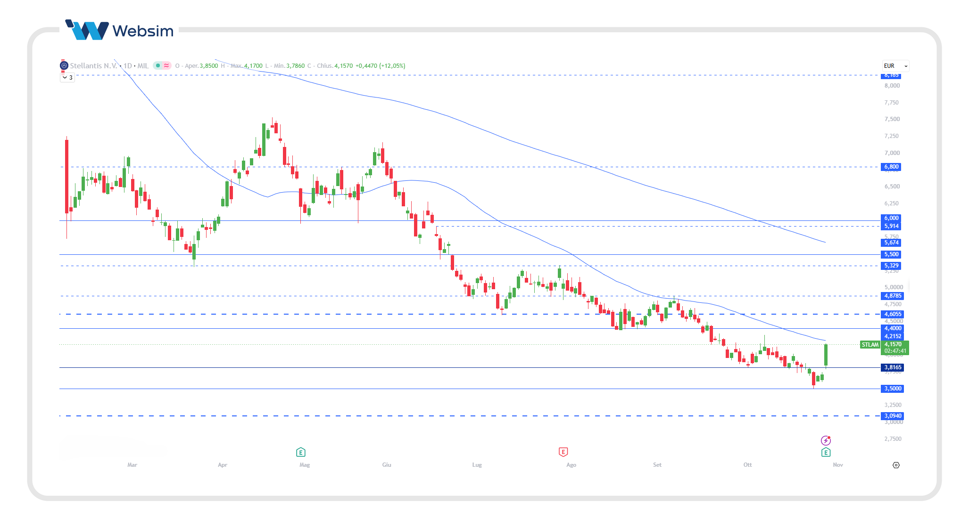Click the Ott label on time axis
The image size is (969, 528).
tap(748, 465)
